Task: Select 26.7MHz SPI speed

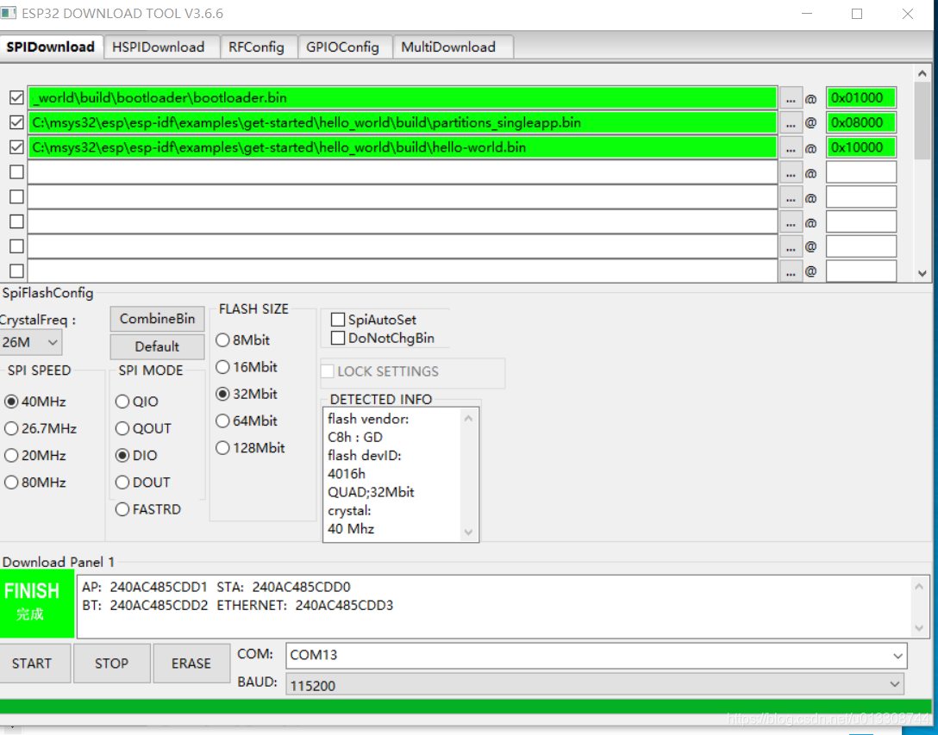Action: point(41,428)
